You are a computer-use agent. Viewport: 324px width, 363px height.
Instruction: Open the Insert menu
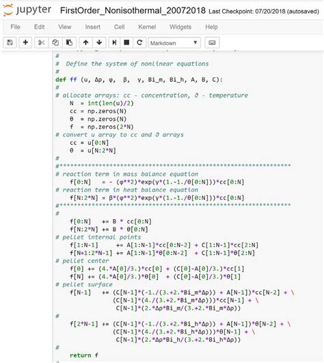[x=93, y=27]
